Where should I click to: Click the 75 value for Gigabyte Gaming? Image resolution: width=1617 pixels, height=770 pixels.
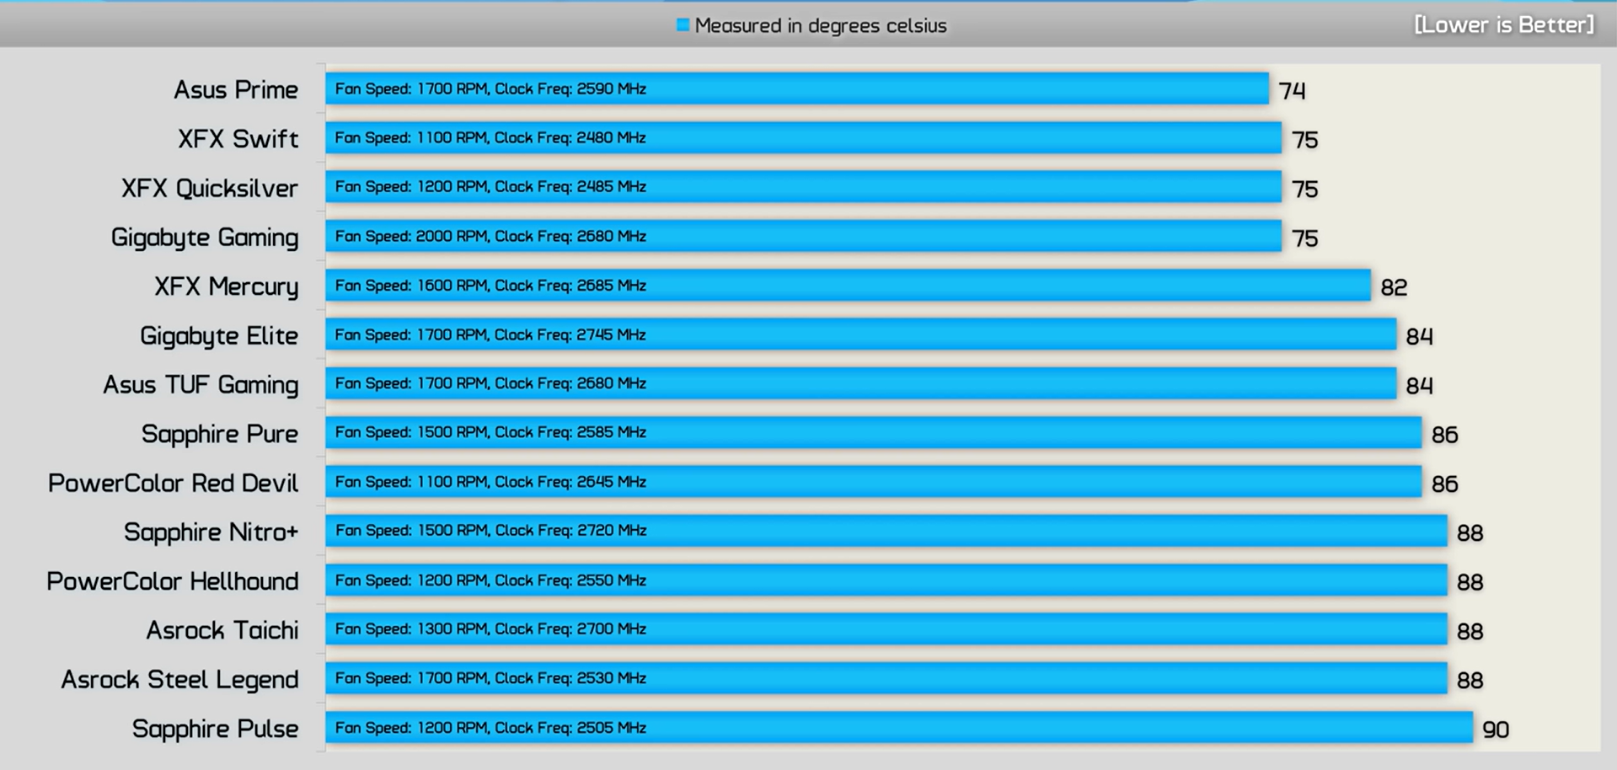tap(1305, 238)
